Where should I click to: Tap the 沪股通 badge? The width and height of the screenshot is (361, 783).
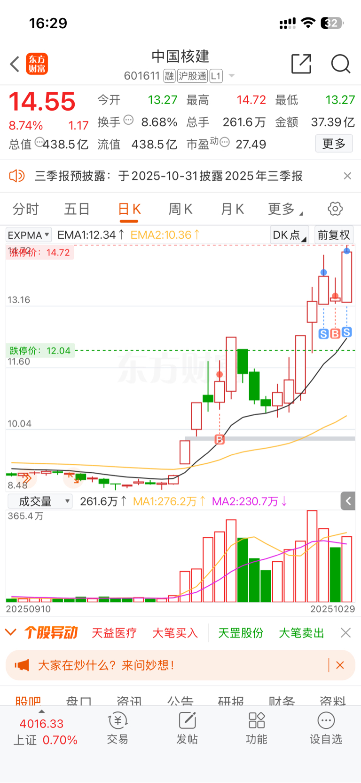click(x=193, y=76)
